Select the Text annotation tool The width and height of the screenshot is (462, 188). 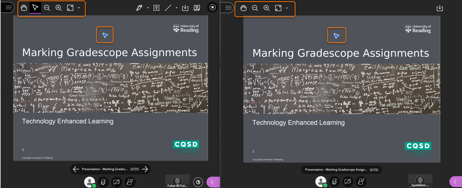(x=156, y=8)
